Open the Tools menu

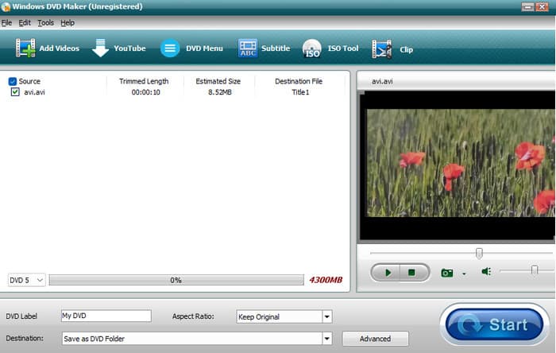pyautogui.click(x=46, y=23)
